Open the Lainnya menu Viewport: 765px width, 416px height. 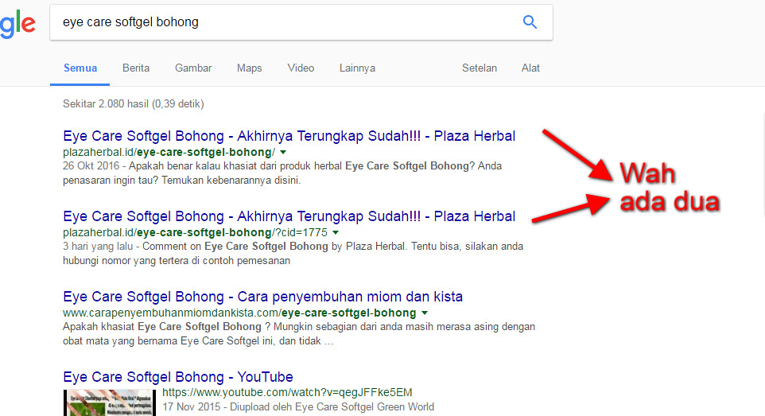[357, 68]
